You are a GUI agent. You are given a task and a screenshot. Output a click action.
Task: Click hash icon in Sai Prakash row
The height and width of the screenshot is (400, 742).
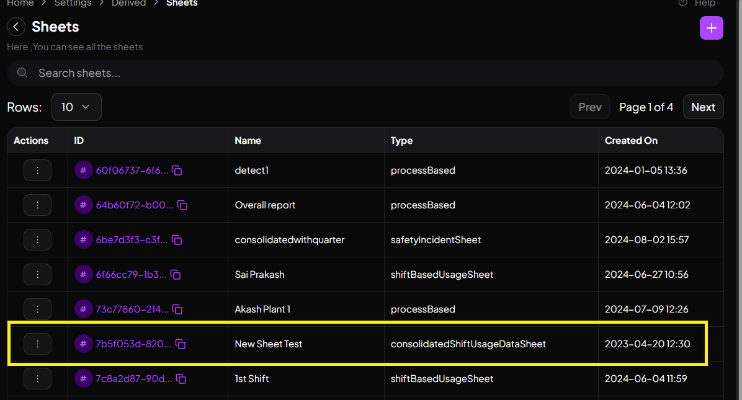point(83,274)
